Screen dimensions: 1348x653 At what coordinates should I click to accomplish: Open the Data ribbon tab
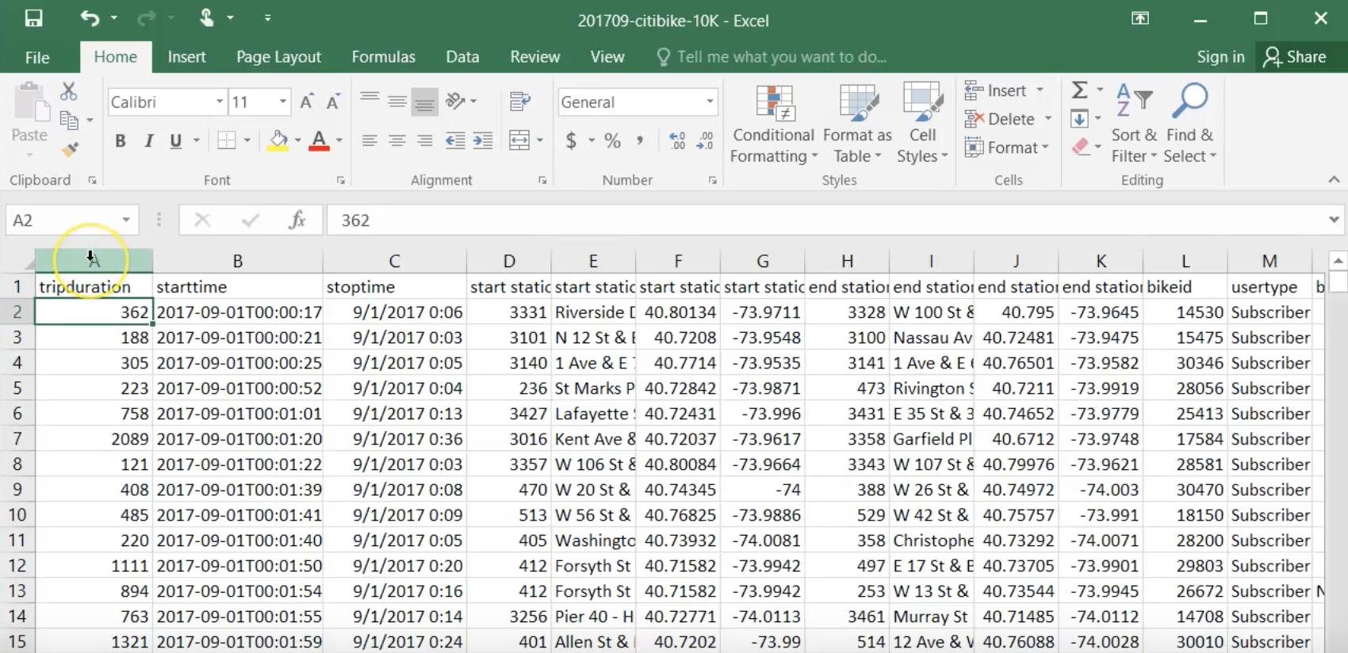tap(461, 57)
